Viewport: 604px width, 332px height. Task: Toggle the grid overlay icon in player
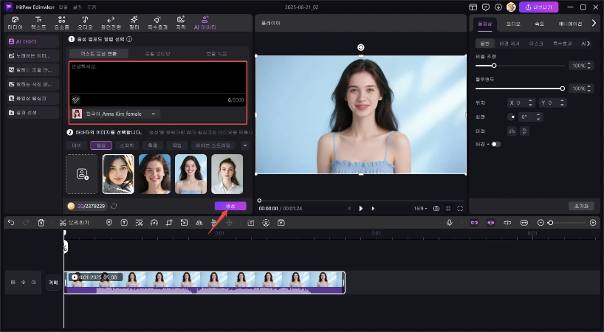coord(448,209)
